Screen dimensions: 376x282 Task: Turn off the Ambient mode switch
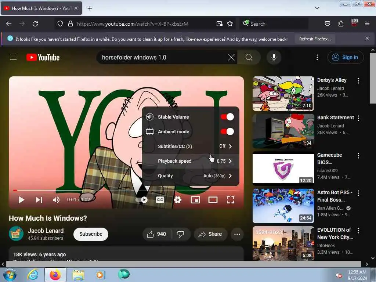227,131
